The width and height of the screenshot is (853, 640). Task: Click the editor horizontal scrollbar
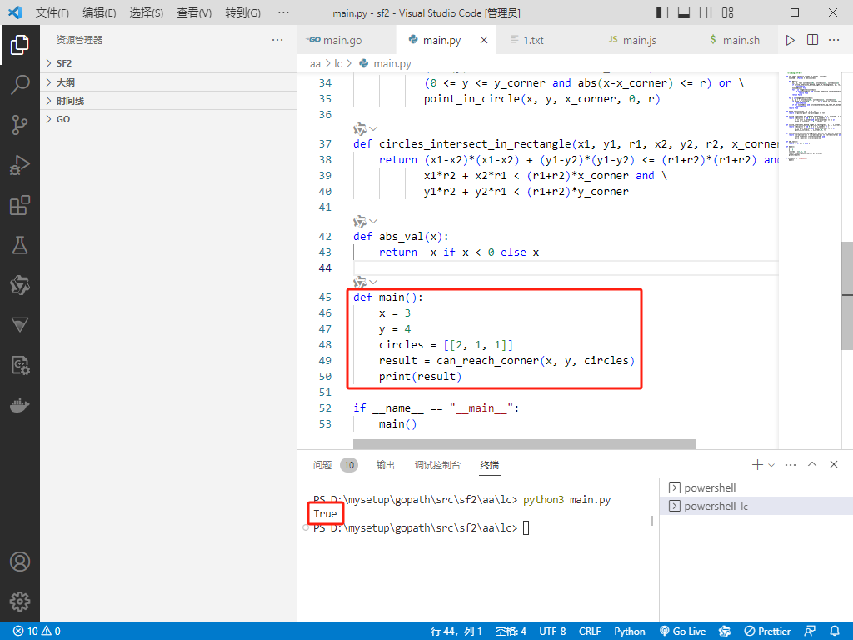click(524, 444)
